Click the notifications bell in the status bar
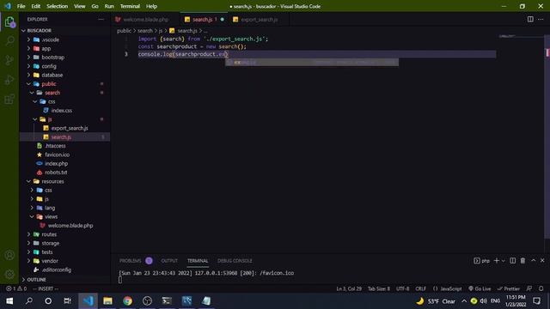Viewport: 550px width, 309px height. 541,288
